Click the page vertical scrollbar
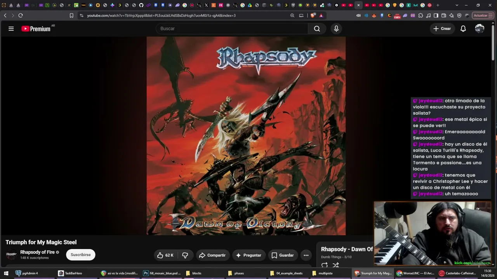The image size is (497, 279). [494, 43]
